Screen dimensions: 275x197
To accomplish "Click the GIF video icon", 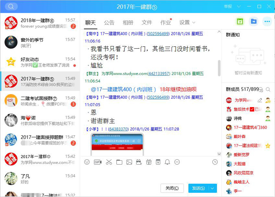I will pyautogui.click(x=98, y=162).
